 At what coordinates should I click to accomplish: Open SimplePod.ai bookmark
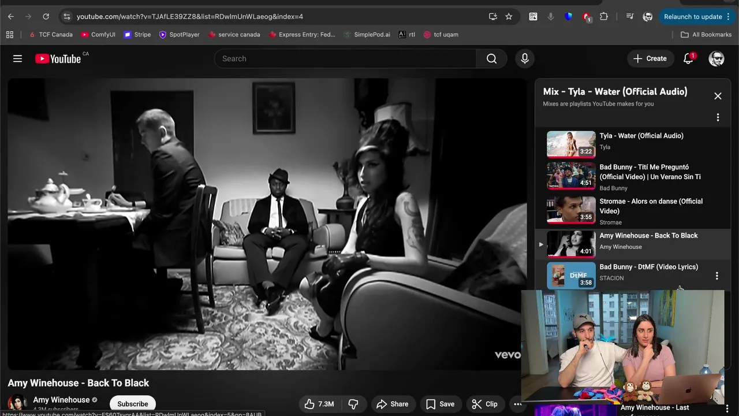tap(367, 35)
